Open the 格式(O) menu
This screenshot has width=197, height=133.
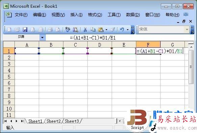pyautogui.click(x=95, y=15)
